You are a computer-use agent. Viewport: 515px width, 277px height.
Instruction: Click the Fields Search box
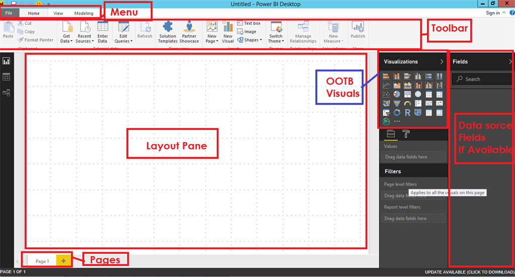(482, 79)
